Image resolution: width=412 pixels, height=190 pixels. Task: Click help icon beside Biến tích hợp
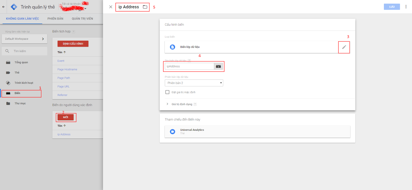click(74, 32)
